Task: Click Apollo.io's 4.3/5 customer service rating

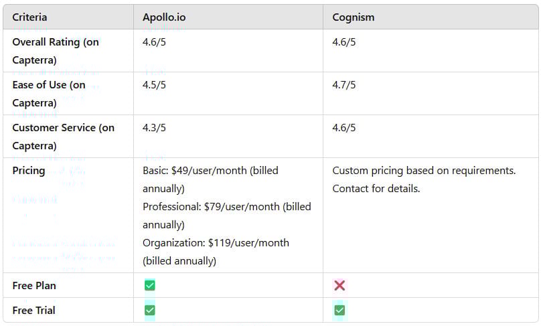Action: coord(154,128)
